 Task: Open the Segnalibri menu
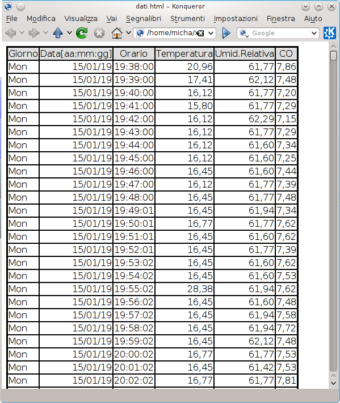coord(144,19)
